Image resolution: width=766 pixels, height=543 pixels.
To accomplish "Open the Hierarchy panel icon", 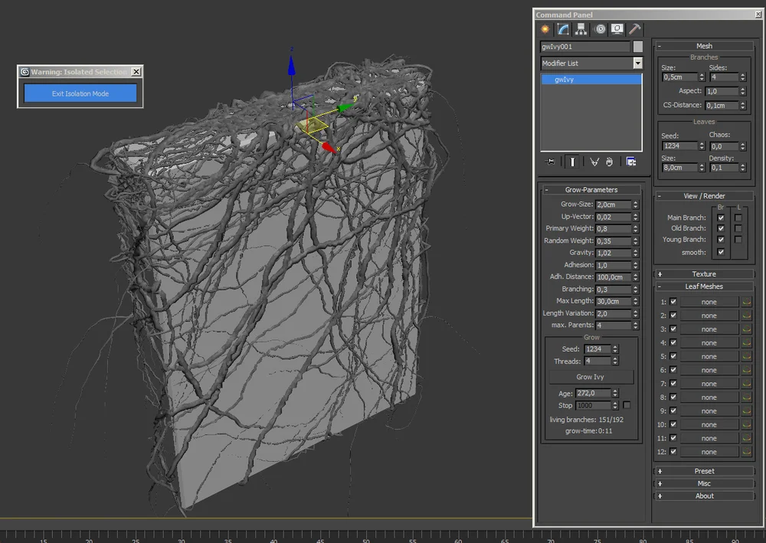I will pyautogui.click(x=581, y=29).
